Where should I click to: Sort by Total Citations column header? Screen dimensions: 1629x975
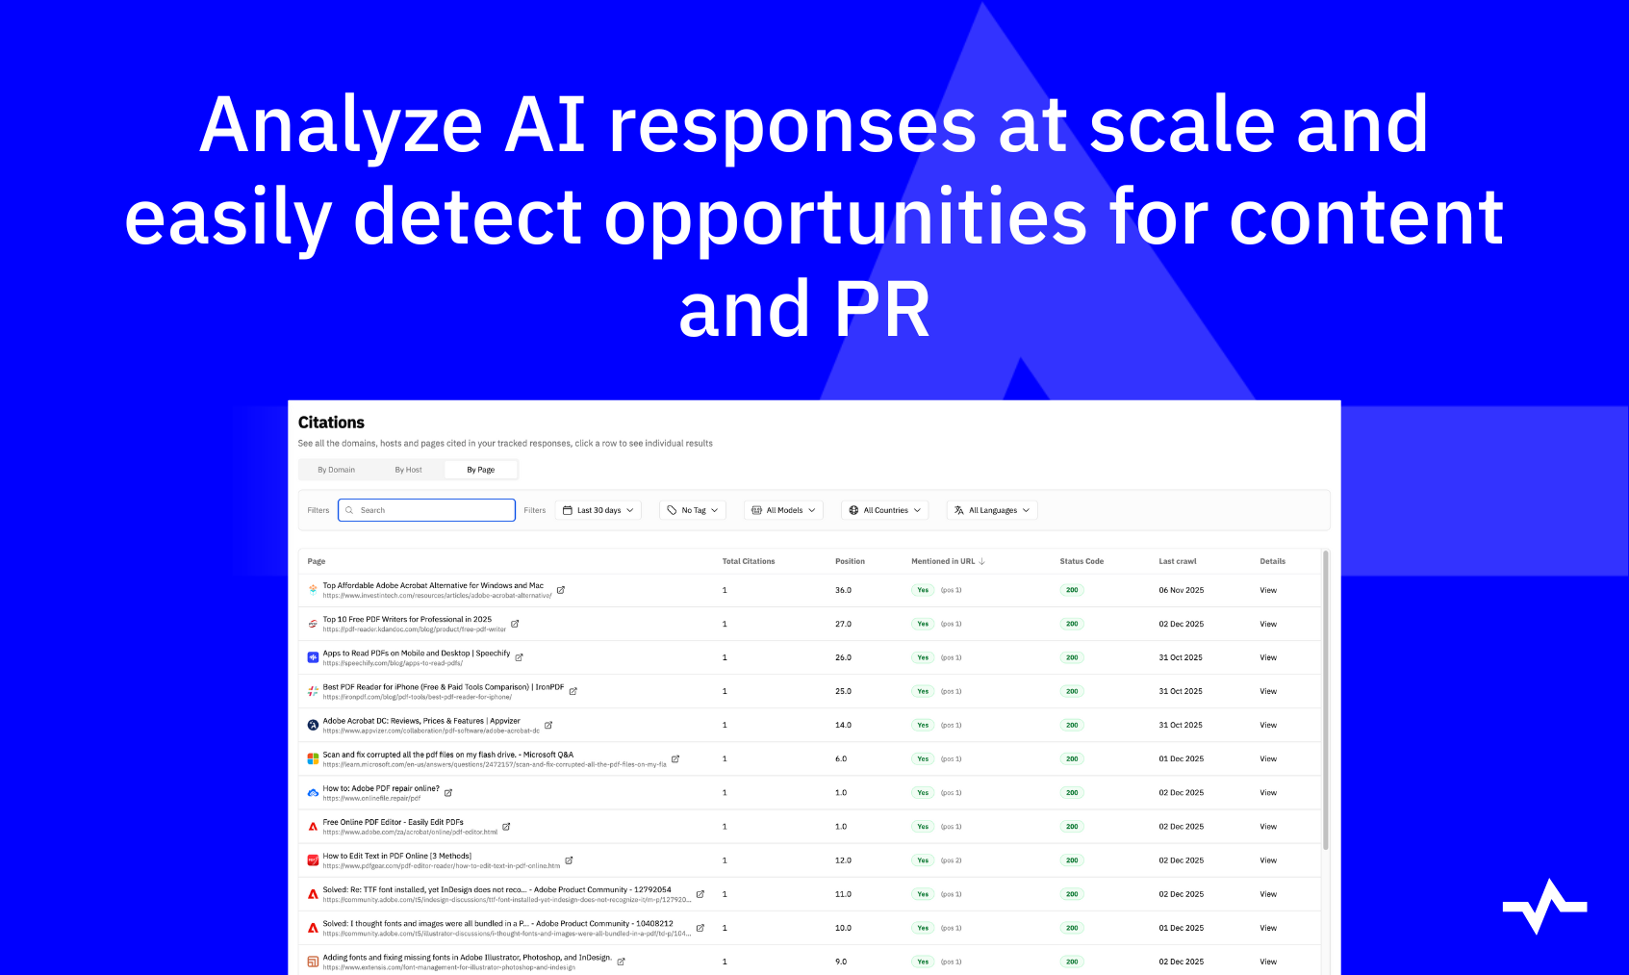(749, 561)
